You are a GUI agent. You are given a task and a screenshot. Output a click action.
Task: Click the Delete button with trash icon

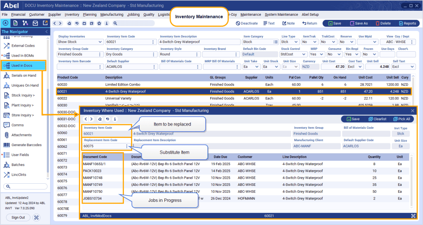tap(383, 24)
